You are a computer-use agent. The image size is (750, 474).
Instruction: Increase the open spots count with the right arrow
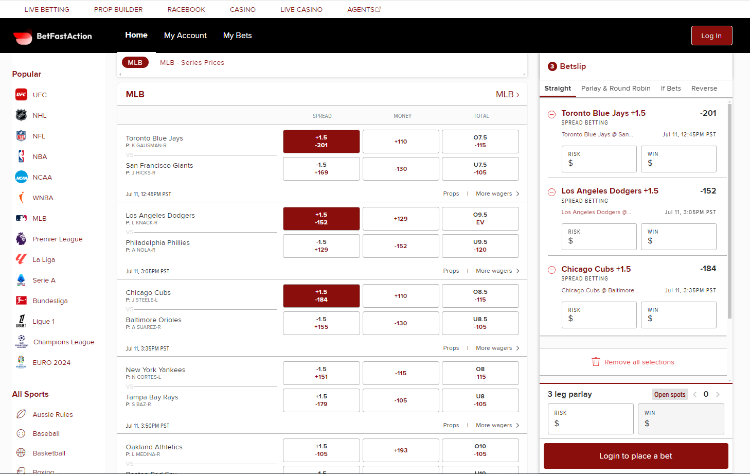718,394
